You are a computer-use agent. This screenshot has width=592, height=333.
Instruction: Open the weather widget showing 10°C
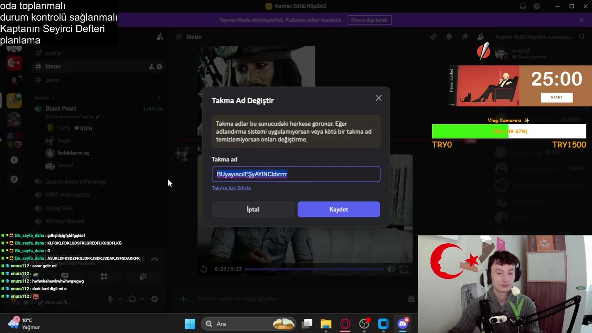point(24,324)
